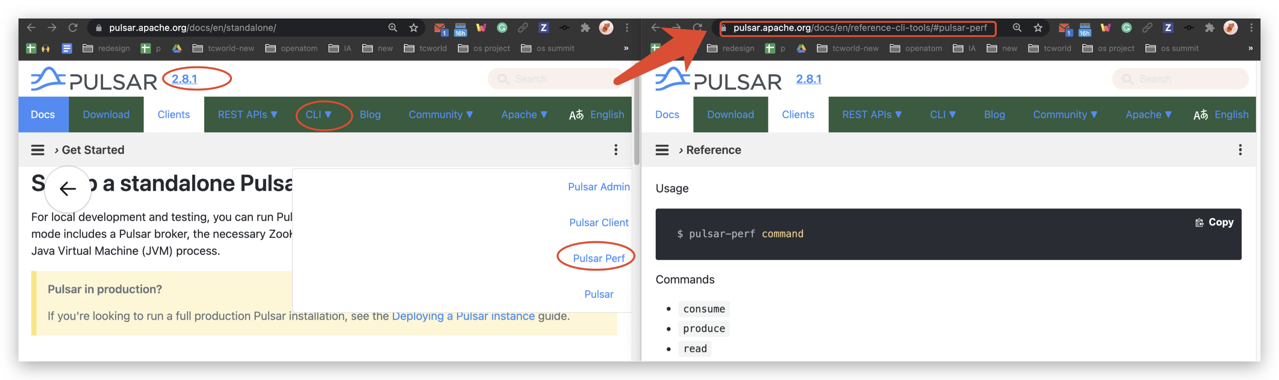1279x380 pixels.
Task: Open the Download tab in right window
Action: [731, 115]
